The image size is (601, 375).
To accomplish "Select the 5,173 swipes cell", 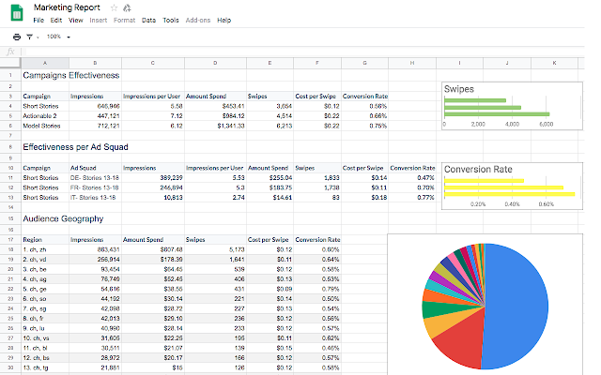I will pos(215,250).
